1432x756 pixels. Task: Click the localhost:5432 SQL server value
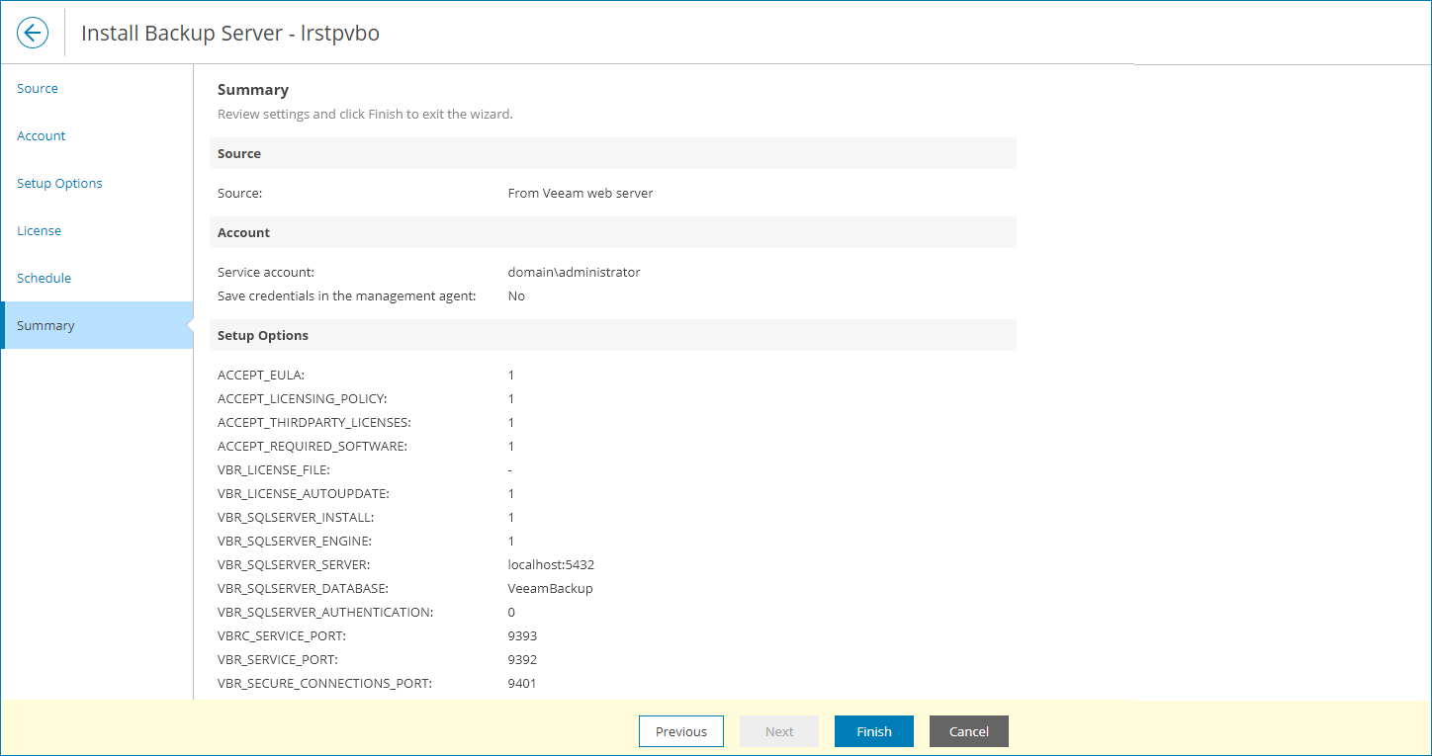point(551,564)
